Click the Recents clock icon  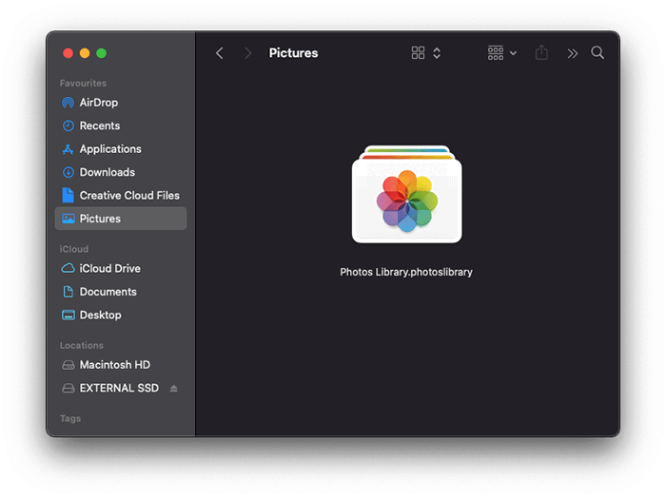pos(68,126)
